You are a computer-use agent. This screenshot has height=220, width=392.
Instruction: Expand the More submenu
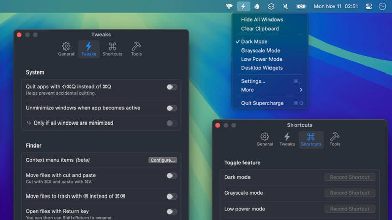coord(270,90)
